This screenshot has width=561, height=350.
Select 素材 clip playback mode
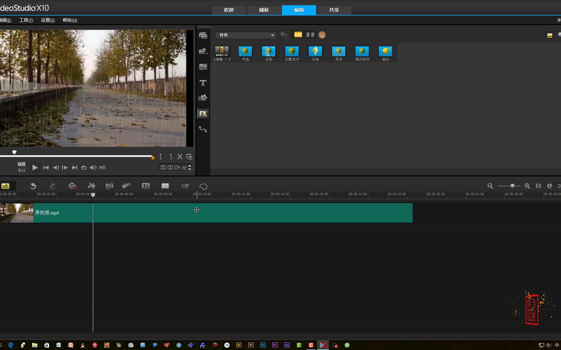tap(21, 170)
